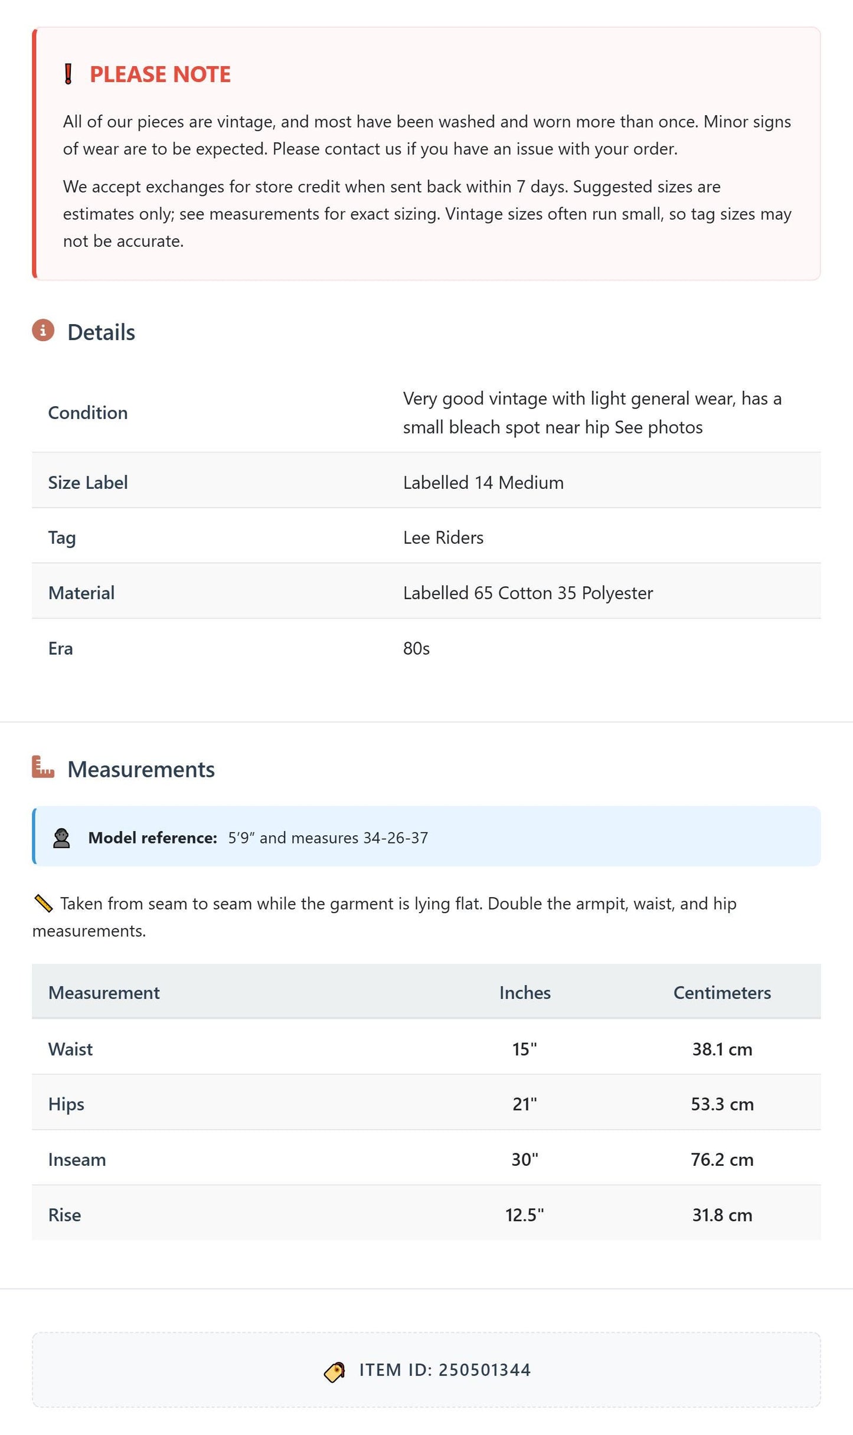853x1435 pixels.
Task: Click the model reference person icon
Action: (61, 838)
